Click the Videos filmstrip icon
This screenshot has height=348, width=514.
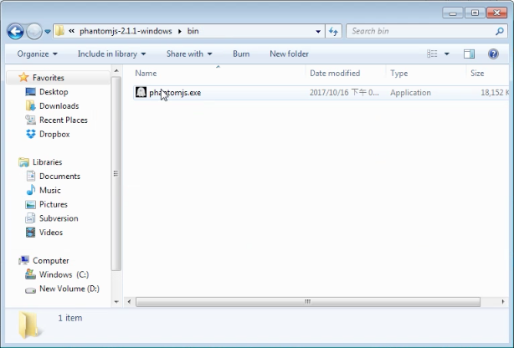pyautogui.click(x=30, y=233)
